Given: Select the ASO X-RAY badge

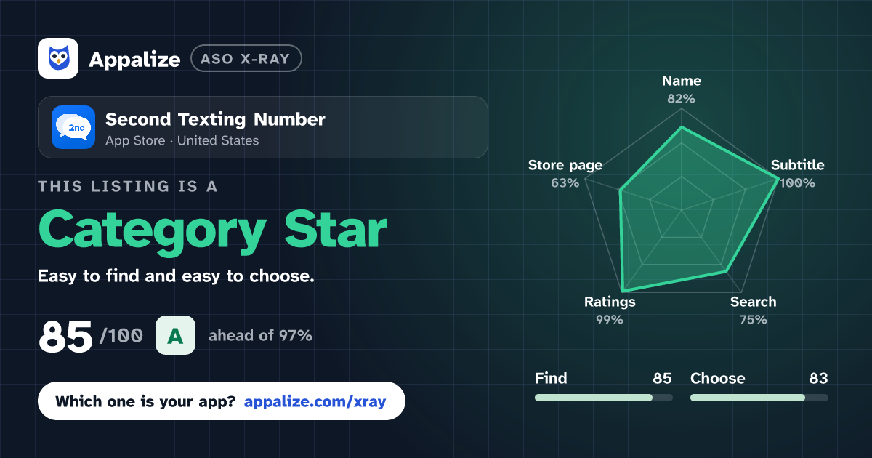Looking at the screenshot, I should [246, 58].
